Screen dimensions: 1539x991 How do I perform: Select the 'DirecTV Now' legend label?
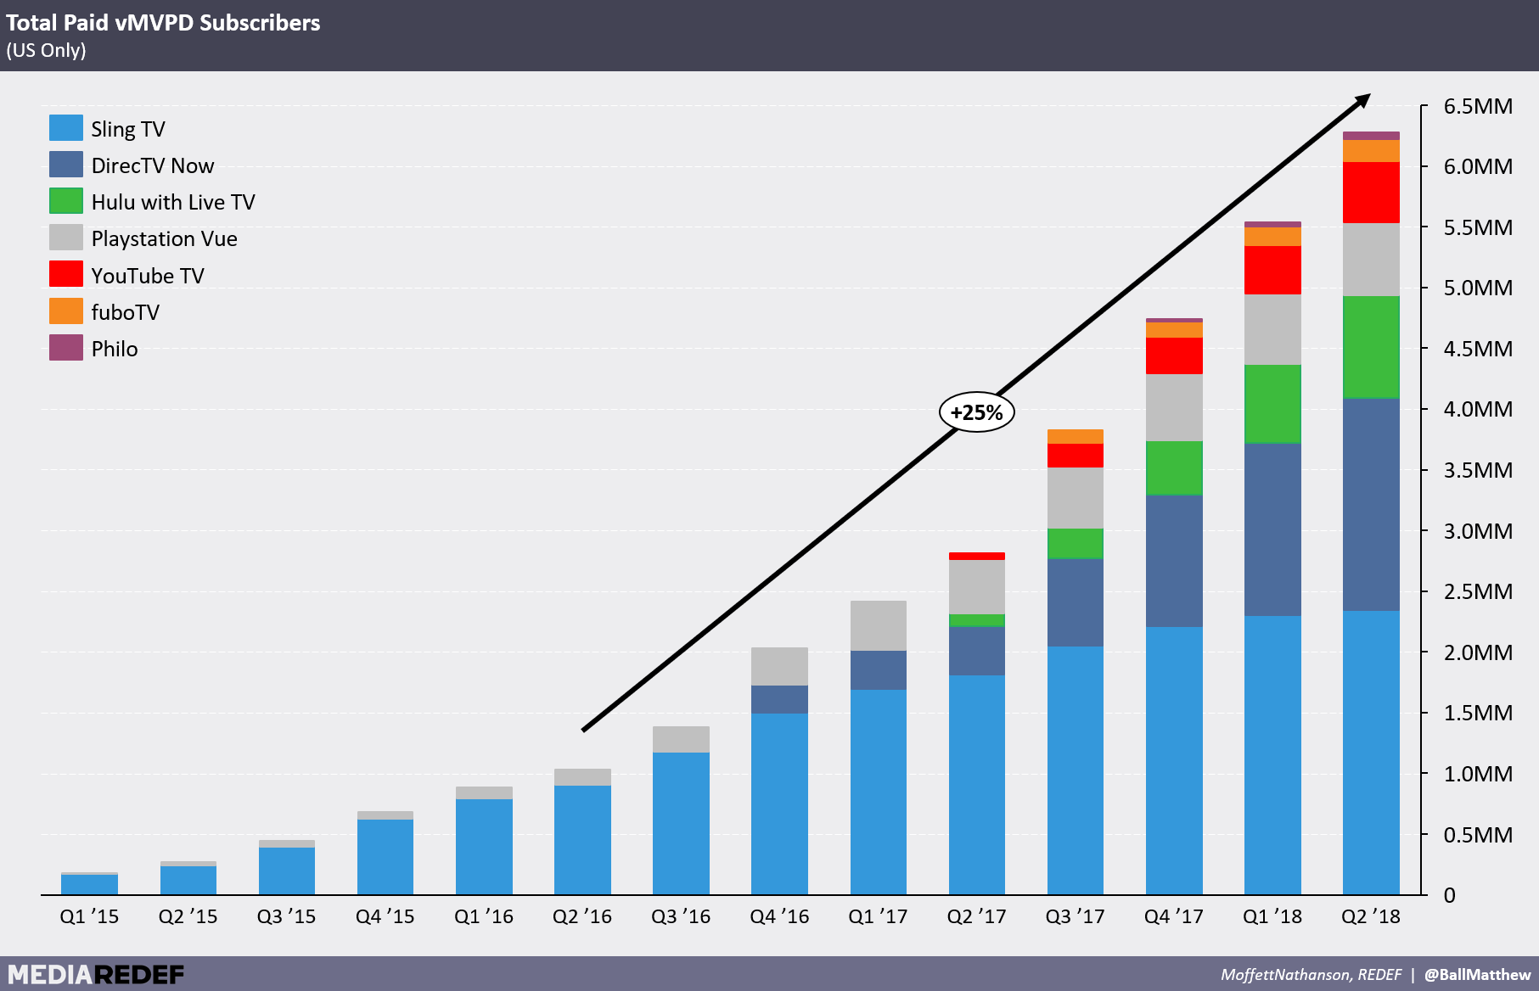153,165
